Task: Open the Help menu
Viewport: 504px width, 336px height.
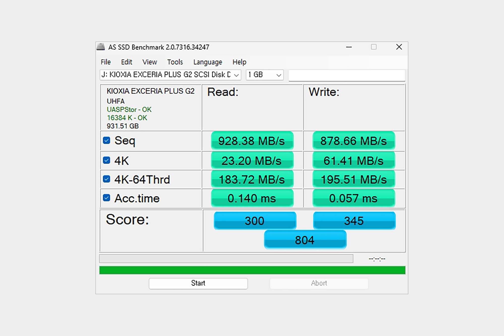Action: pyautogui.click(x=239, y=62)
